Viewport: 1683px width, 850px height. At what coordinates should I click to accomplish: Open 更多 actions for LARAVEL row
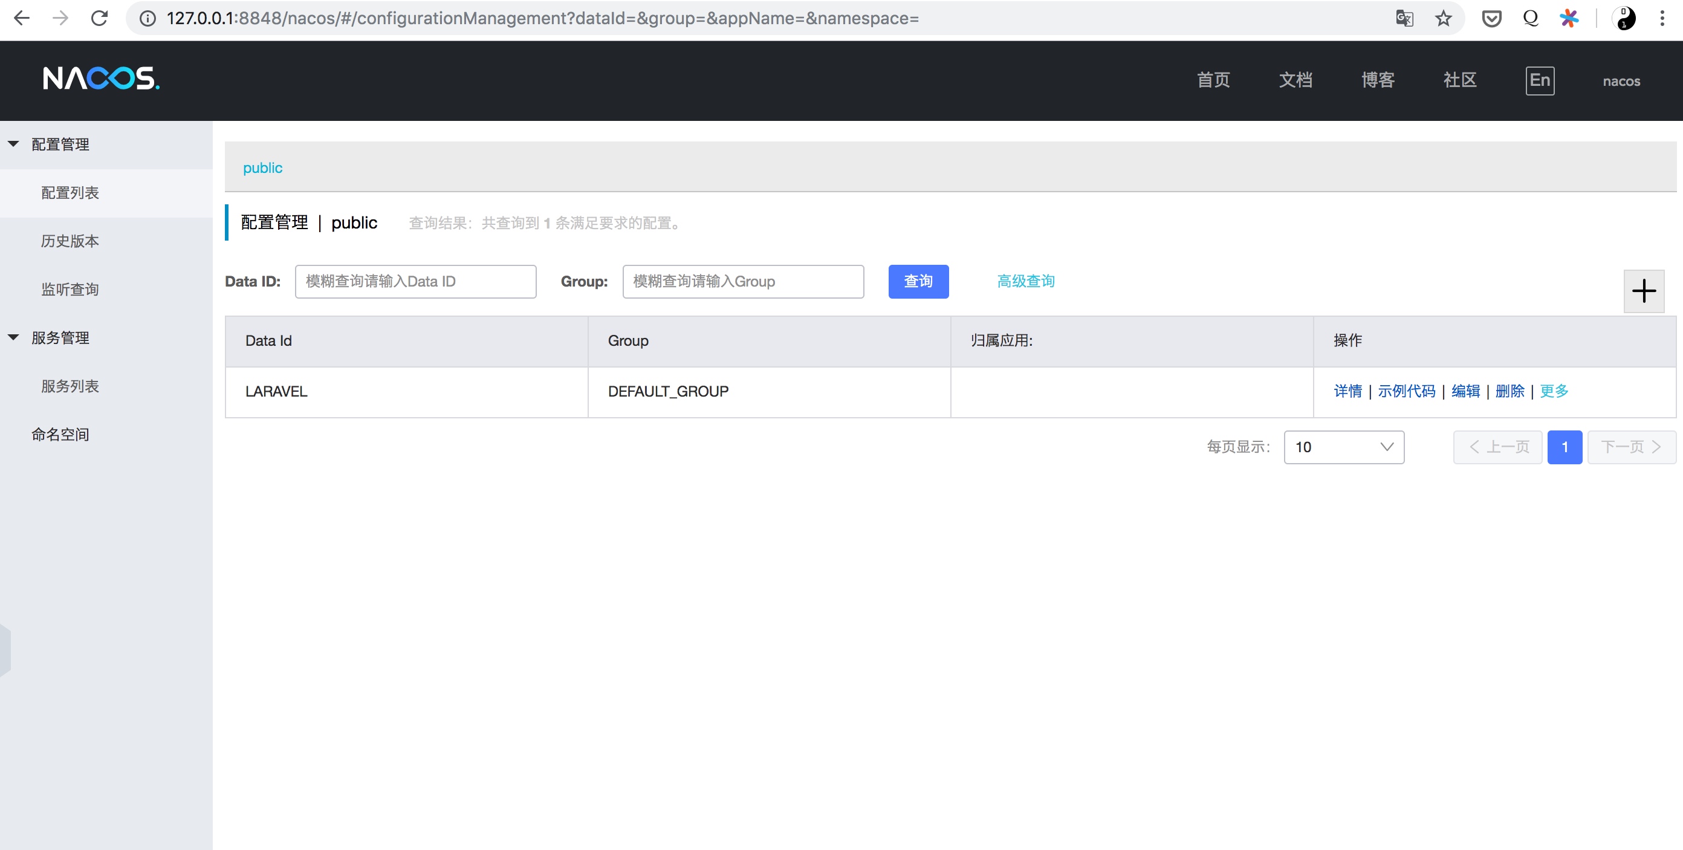(x=1554, y=391)
